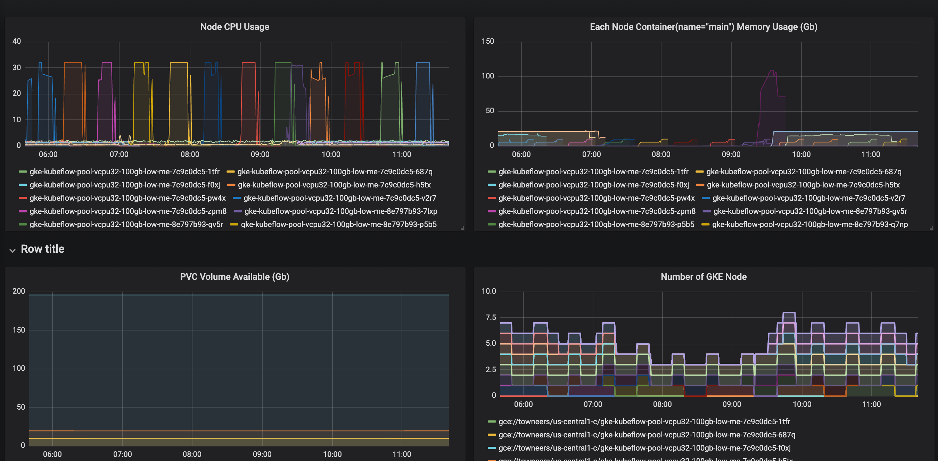Image resolution: width=938 pixels, height=461 pixels.
Task: Toggle the zpm8 series in the CPU Usage legend
Action: tap(128, 211)
